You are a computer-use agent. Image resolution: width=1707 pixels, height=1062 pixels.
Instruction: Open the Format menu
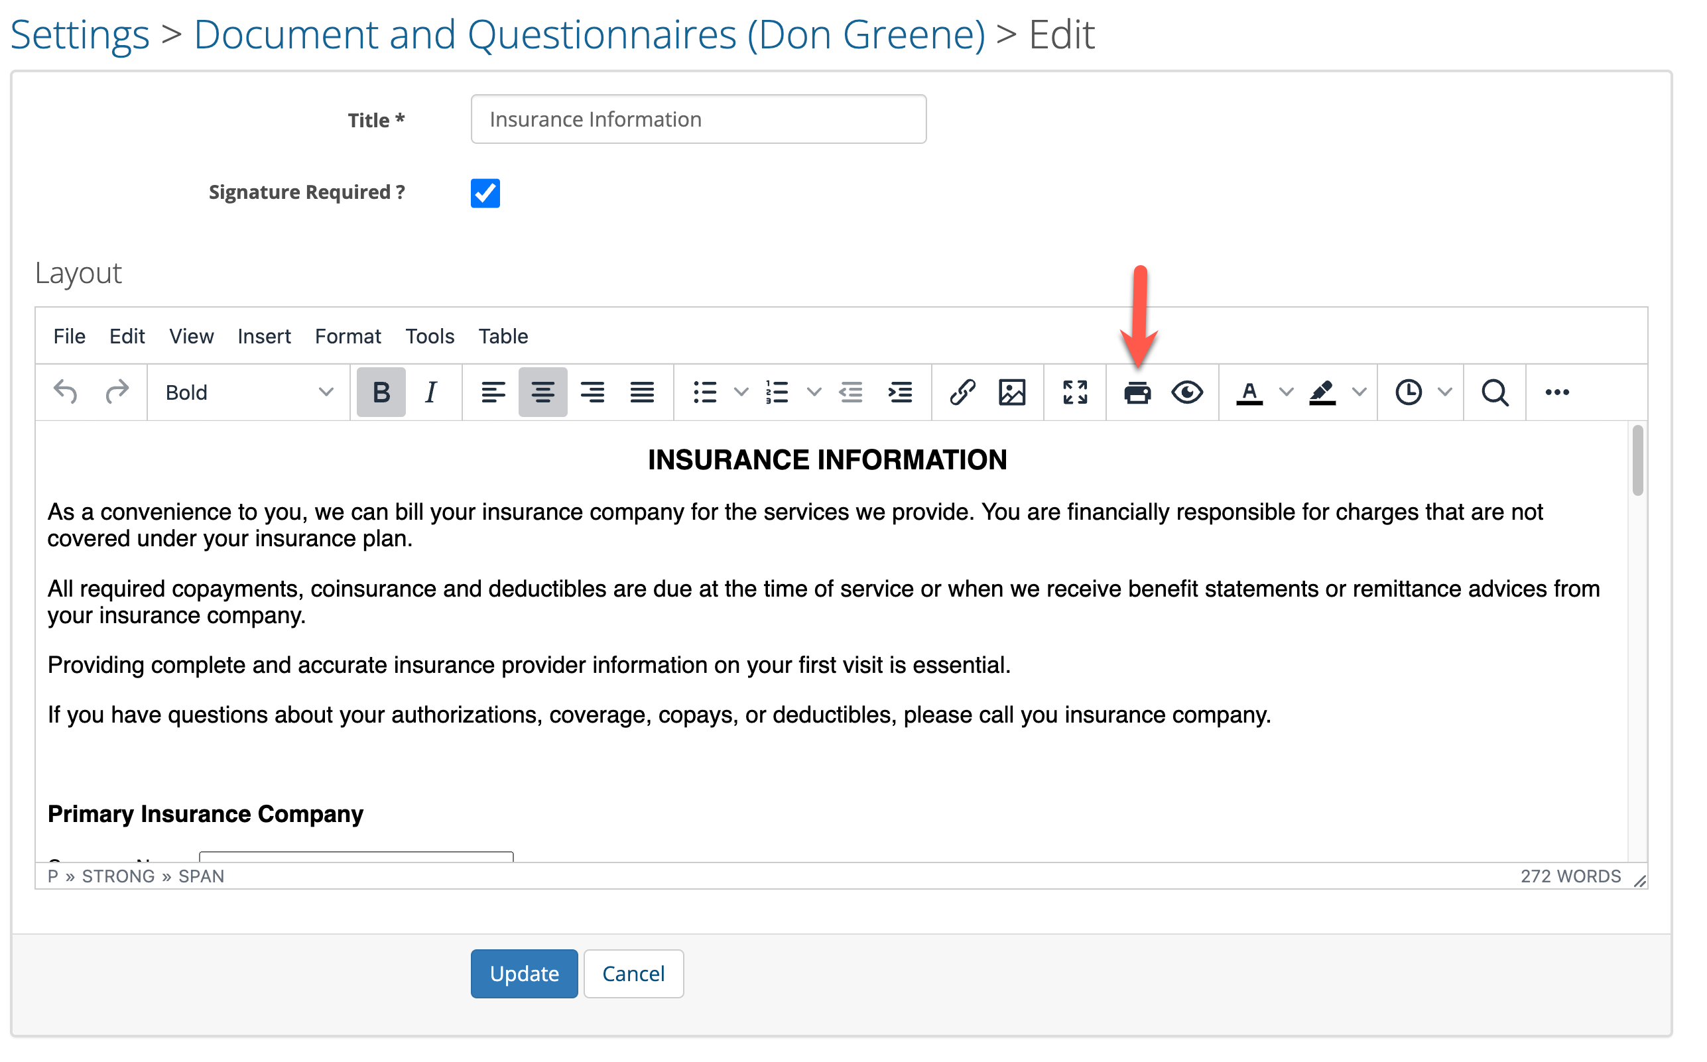pyautogui.click(x=348, y=337)
